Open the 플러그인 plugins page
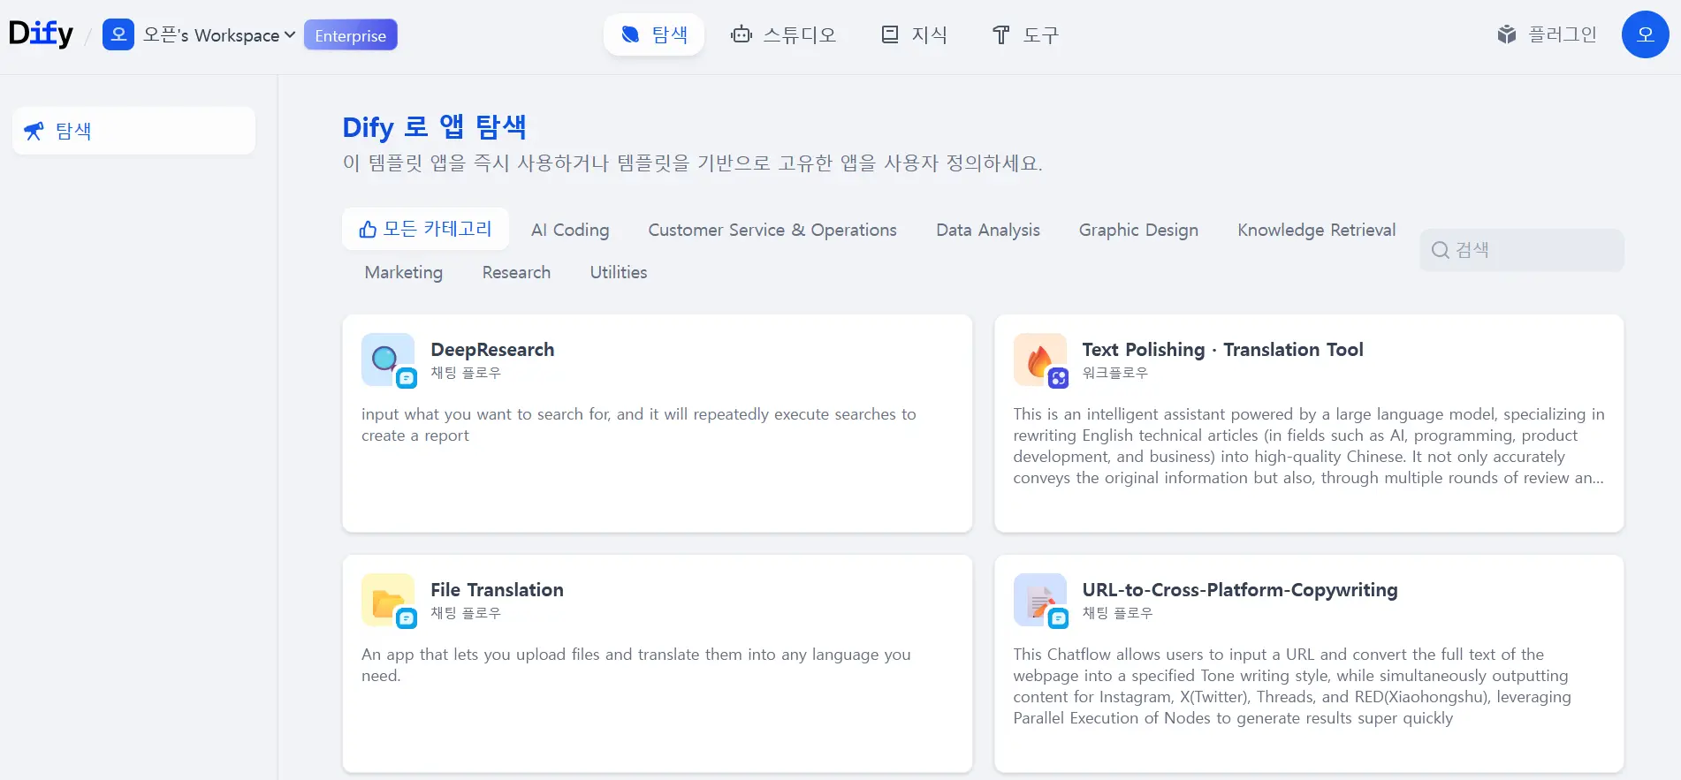This screenshot has width=1681, height=780. [x=1547, y=34]
